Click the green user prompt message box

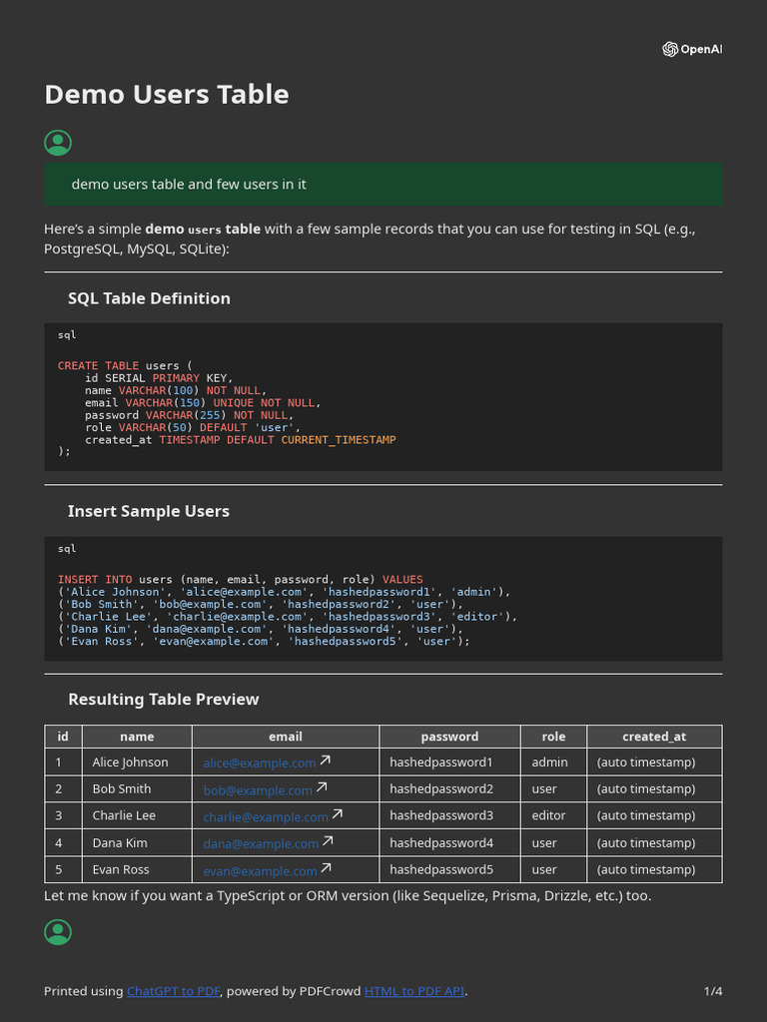point(383,185)
